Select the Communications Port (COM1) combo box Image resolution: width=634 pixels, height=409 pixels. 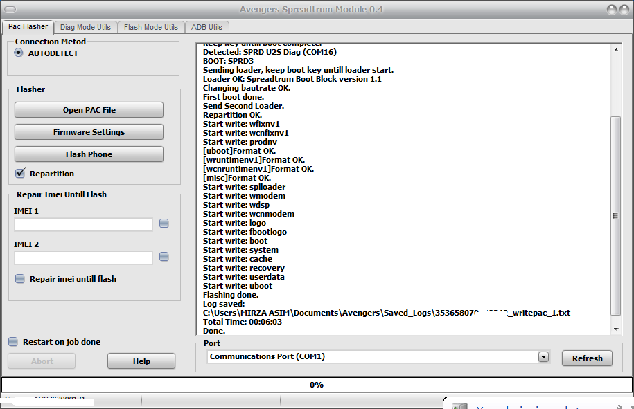[378, 356]
